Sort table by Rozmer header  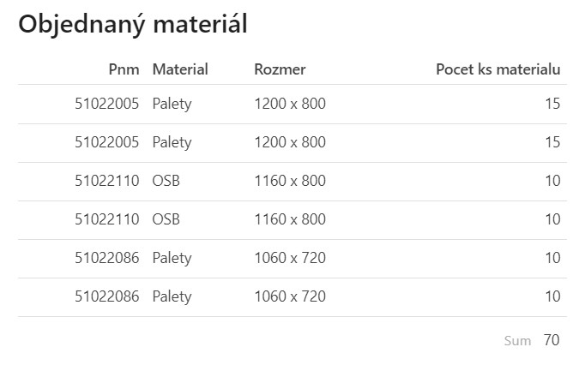pyautogui.click(x=280, y=69)
